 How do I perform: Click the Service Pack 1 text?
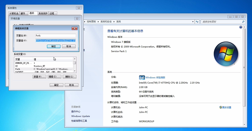tap(119, 51)
